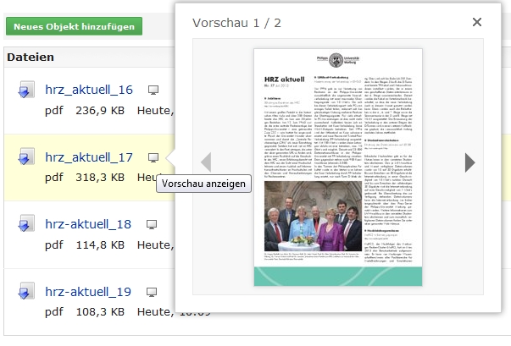Screen dimensions: 511x346
Task: Open the hrz_aktuell_17 file link
Action: [89, 157]
